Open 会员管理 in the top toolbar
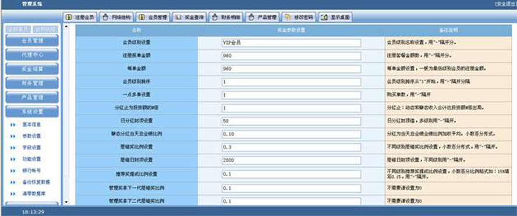The height and width of the screenshot is (216, 517). coord(153,17)
